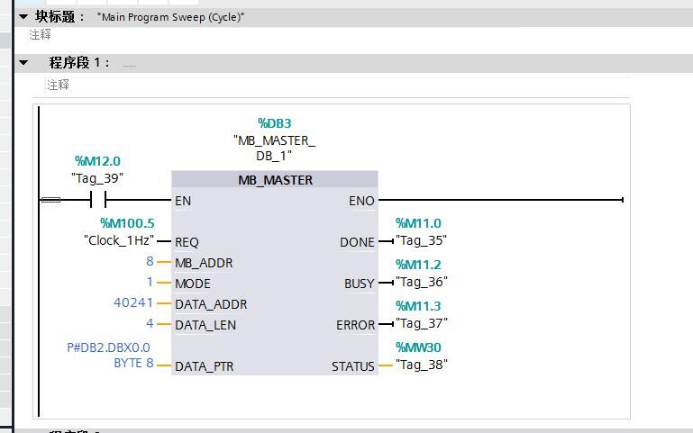693x433 pixels.
Task: Select the "MB_MASTER_DB_1" instance name
Action: [x=275, y=148]
